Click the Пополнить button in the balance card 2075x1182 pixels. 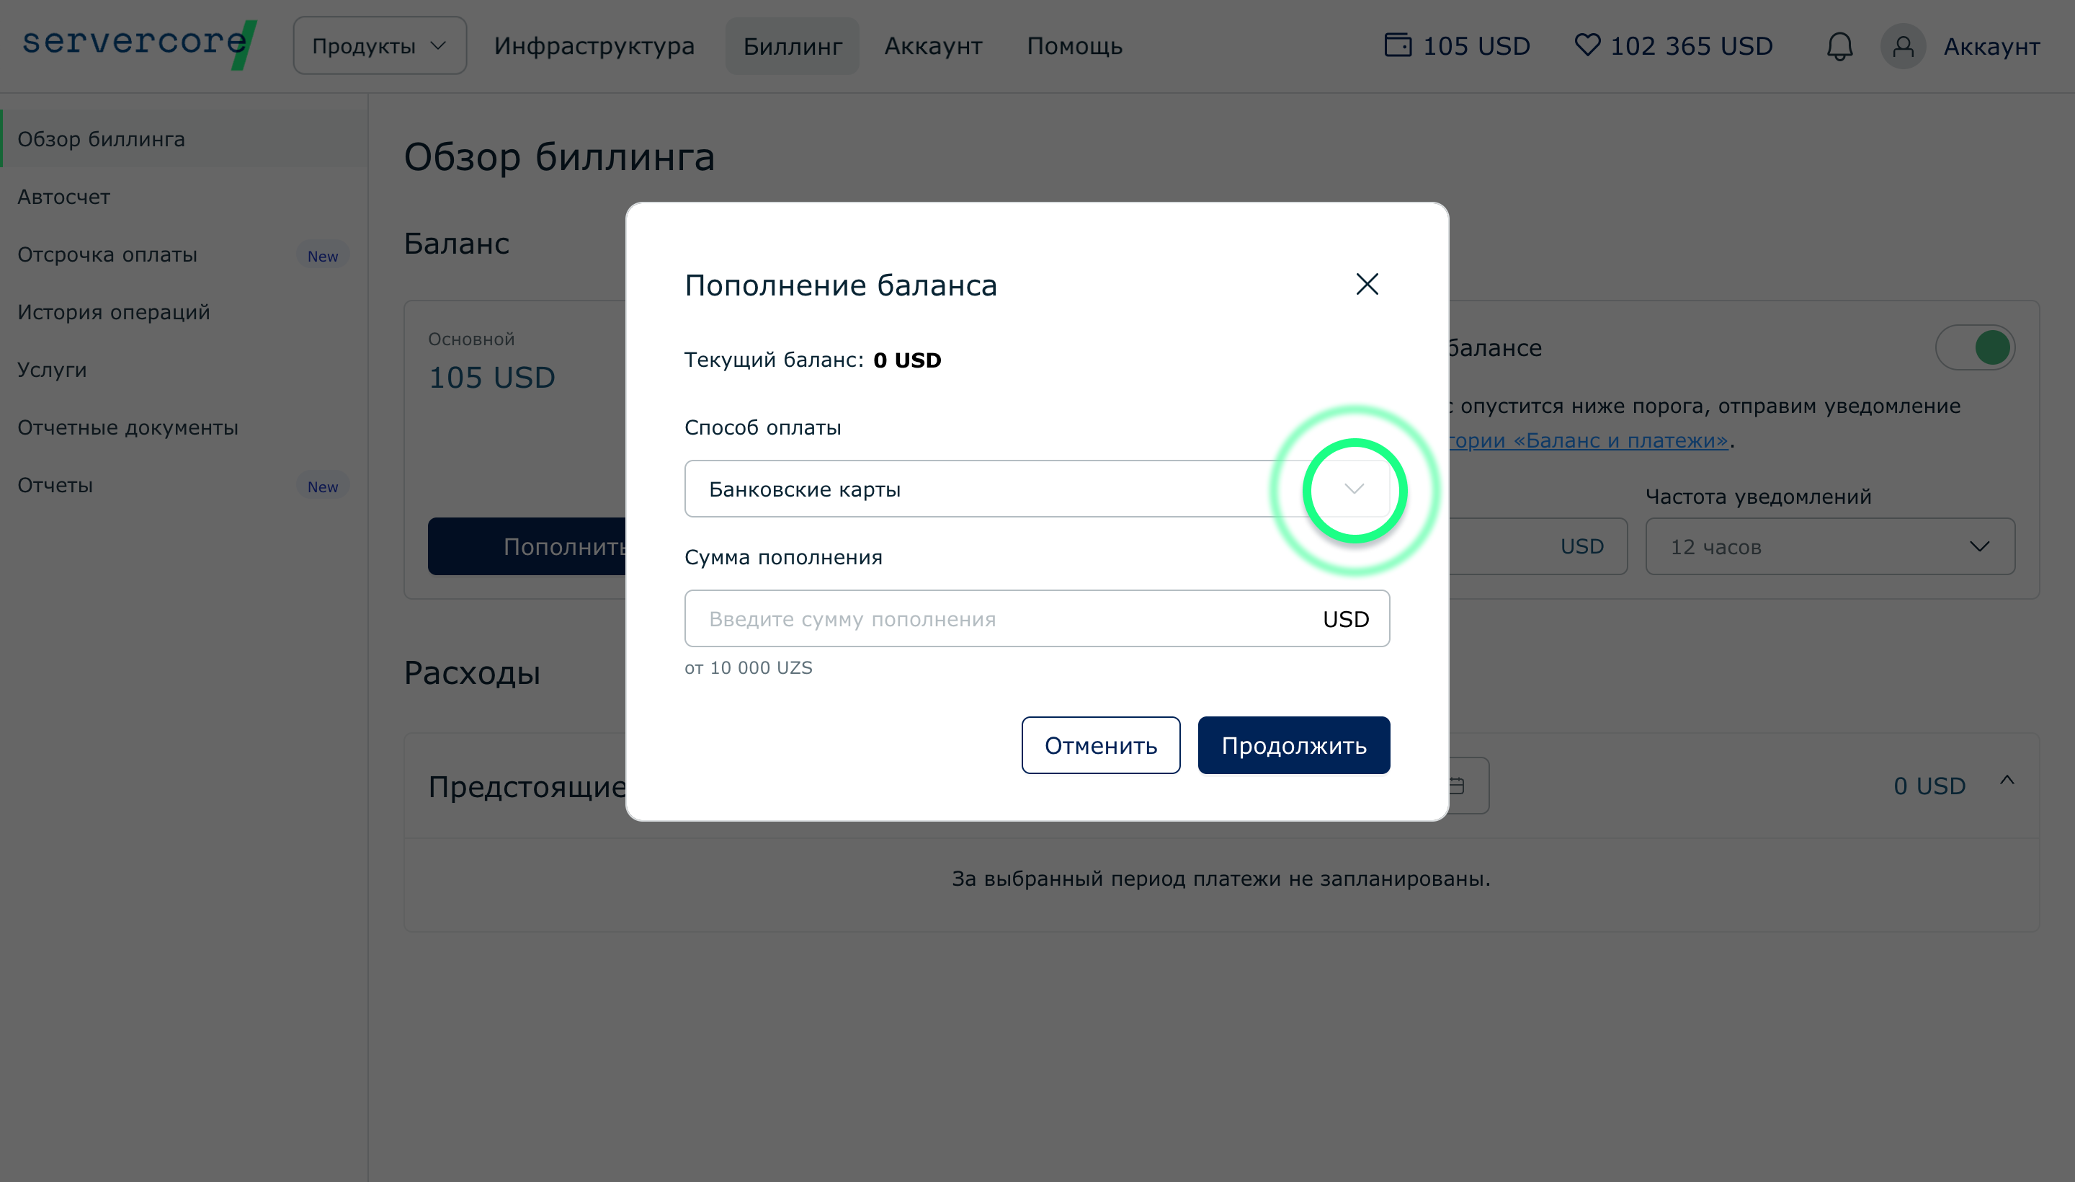click(527, 546)
